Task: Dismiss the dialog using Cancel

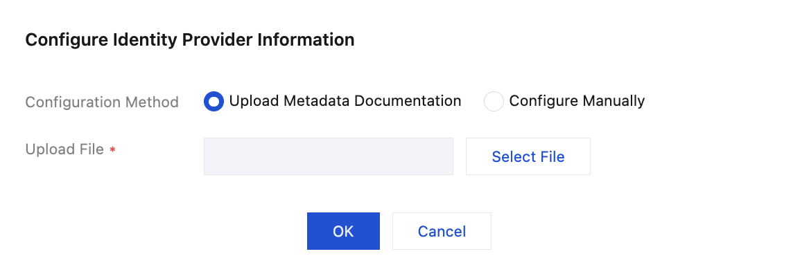Action: 442,231
